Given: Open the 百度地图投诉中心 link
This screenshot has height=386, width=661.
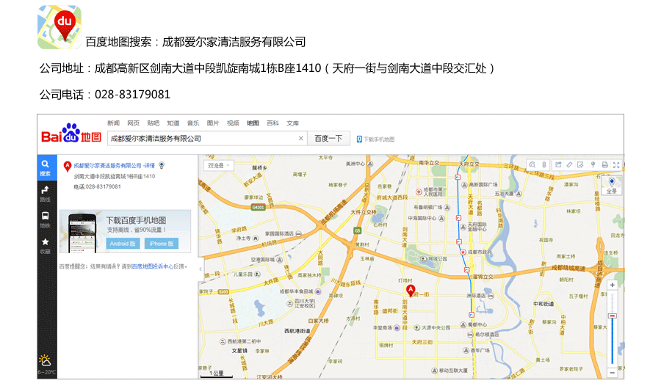Looking at the screenshot, I should (152, 266).
